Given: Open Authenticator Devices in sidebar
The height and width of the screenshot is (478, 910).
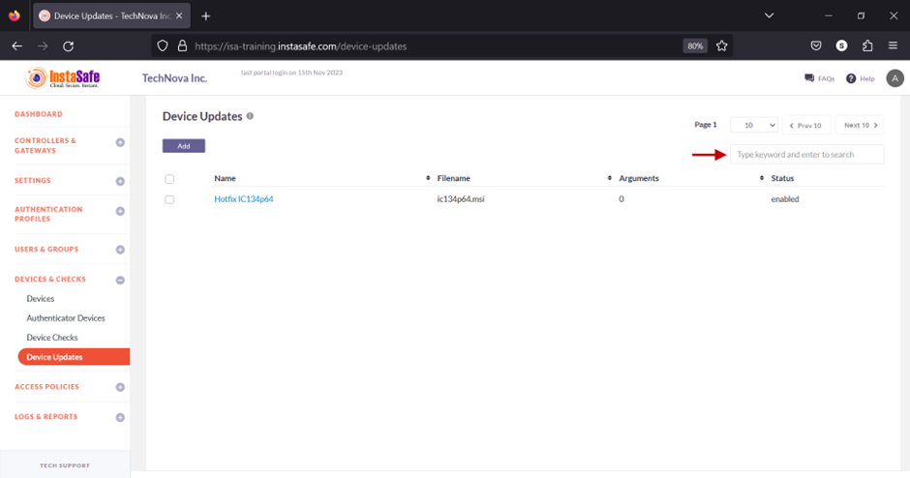Looking at the screenshot, I should (x=66, y=318).
